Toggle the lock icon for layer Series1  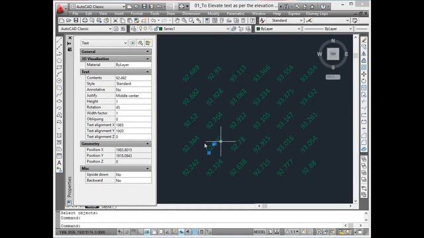point(156,28)
